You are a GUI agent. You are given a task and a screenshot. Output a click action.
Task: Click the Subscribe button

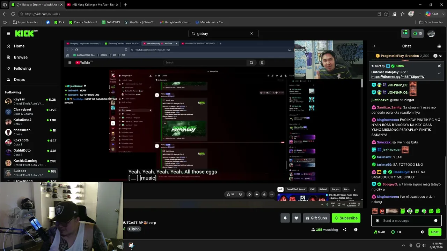(346, 218)
